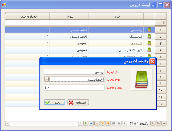Click the filter row funnel indicator cell
This screenshot has width=172, height=131.
pos(161,23)
